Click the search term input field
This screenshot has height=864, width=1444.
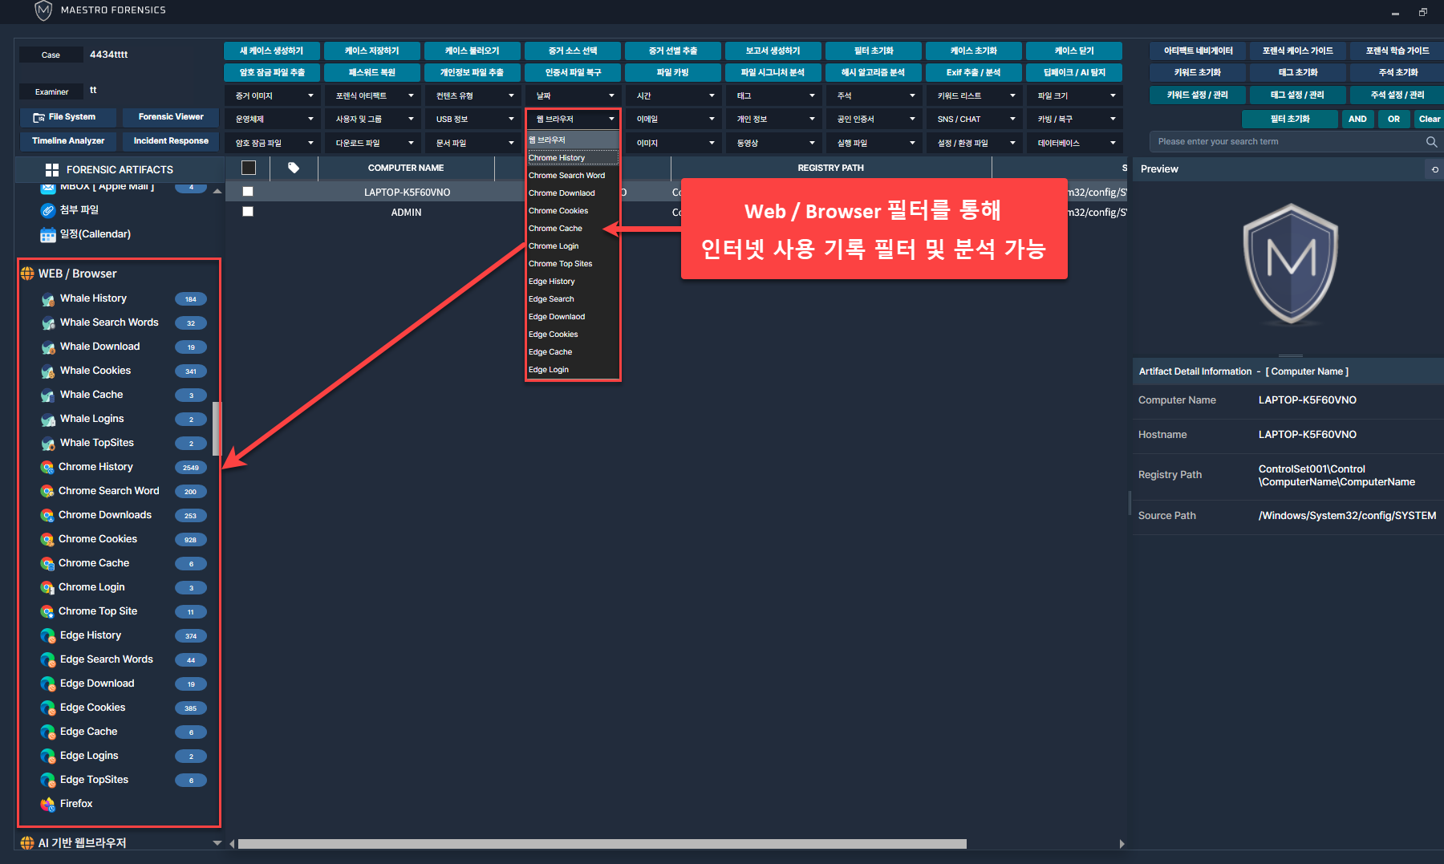click(x=1284, y=142)
